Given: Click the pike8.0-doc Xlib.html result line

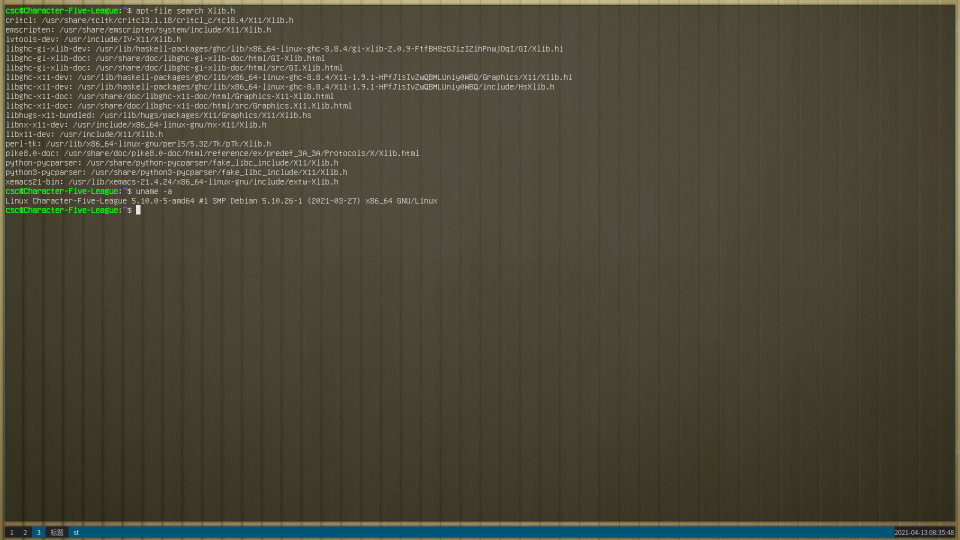Looking at the screenshot, I should pos(212,153).
